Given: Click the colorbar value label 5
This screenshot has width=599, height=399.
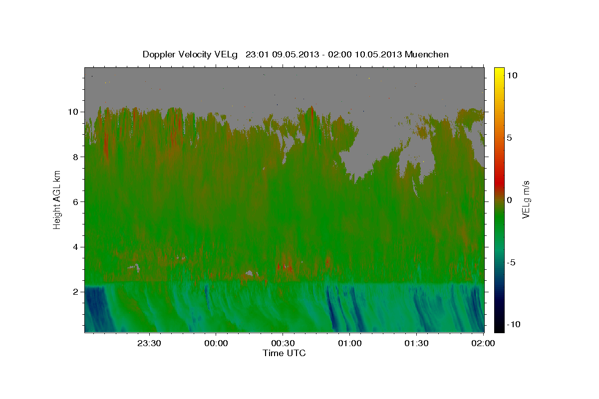Looking at the screenshot, I should click(509, 138).
